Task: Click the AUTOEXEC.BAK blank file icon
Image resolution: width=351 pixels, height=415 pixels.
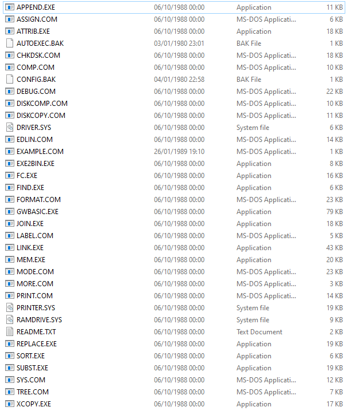Action: tap(10, 44)
